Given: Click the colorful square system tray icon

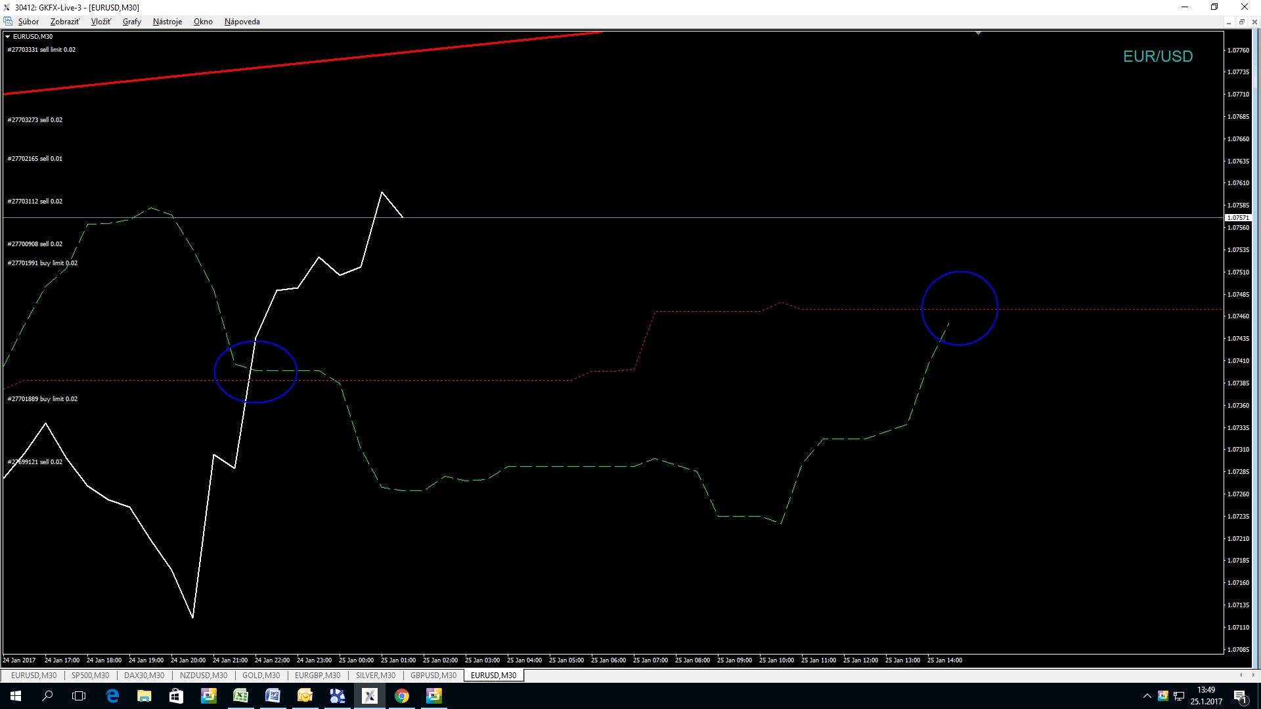Looking at the screenshot, I should pos(1162,696).
